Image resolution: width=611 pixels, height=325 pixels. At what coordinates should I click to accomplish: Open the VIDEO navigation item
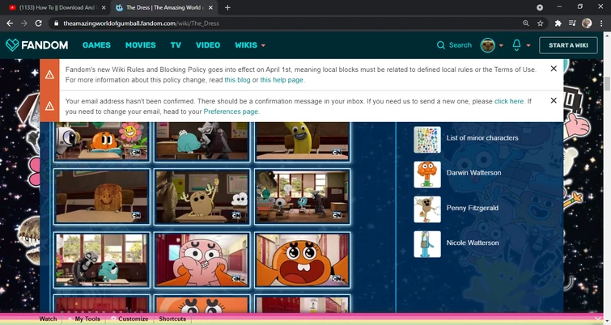tap(208, 45)
